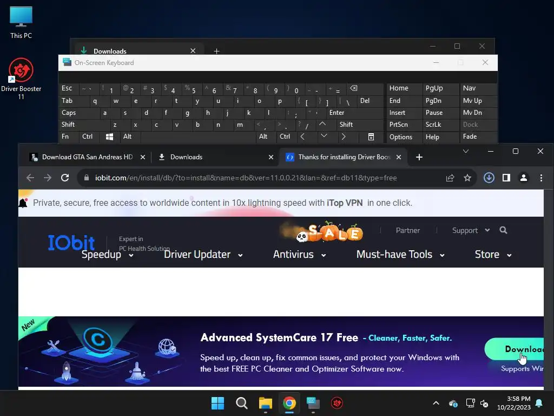This screenshot has height=416, width=554.
Task: Toggle ScrLk key on keyboard
Action: pyautogui.click(x=440, y=125)
